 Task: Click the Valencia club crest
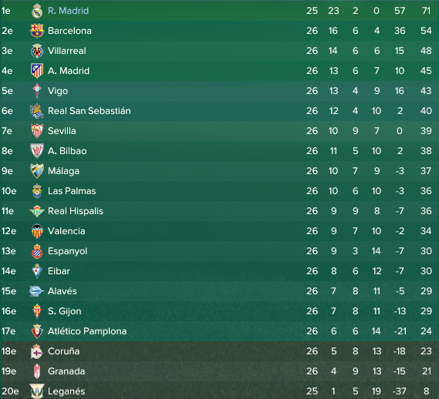[37, 231]
